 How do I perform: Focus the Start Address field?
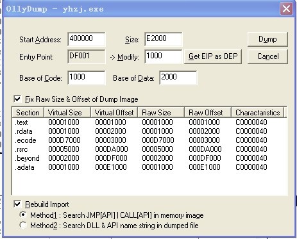coord(87,39)
